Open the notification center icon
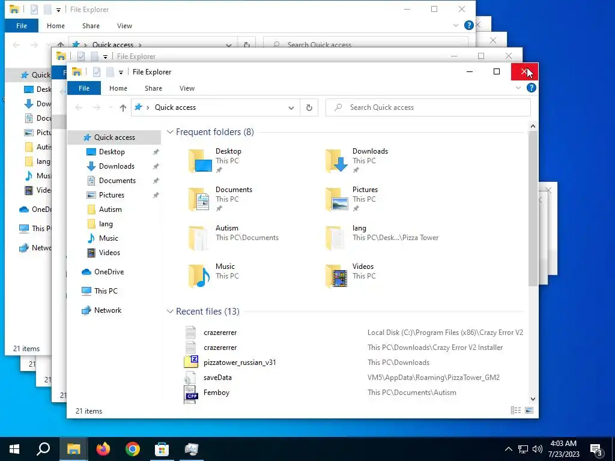Viewport: 615px width, 461px height. point(596,450)
